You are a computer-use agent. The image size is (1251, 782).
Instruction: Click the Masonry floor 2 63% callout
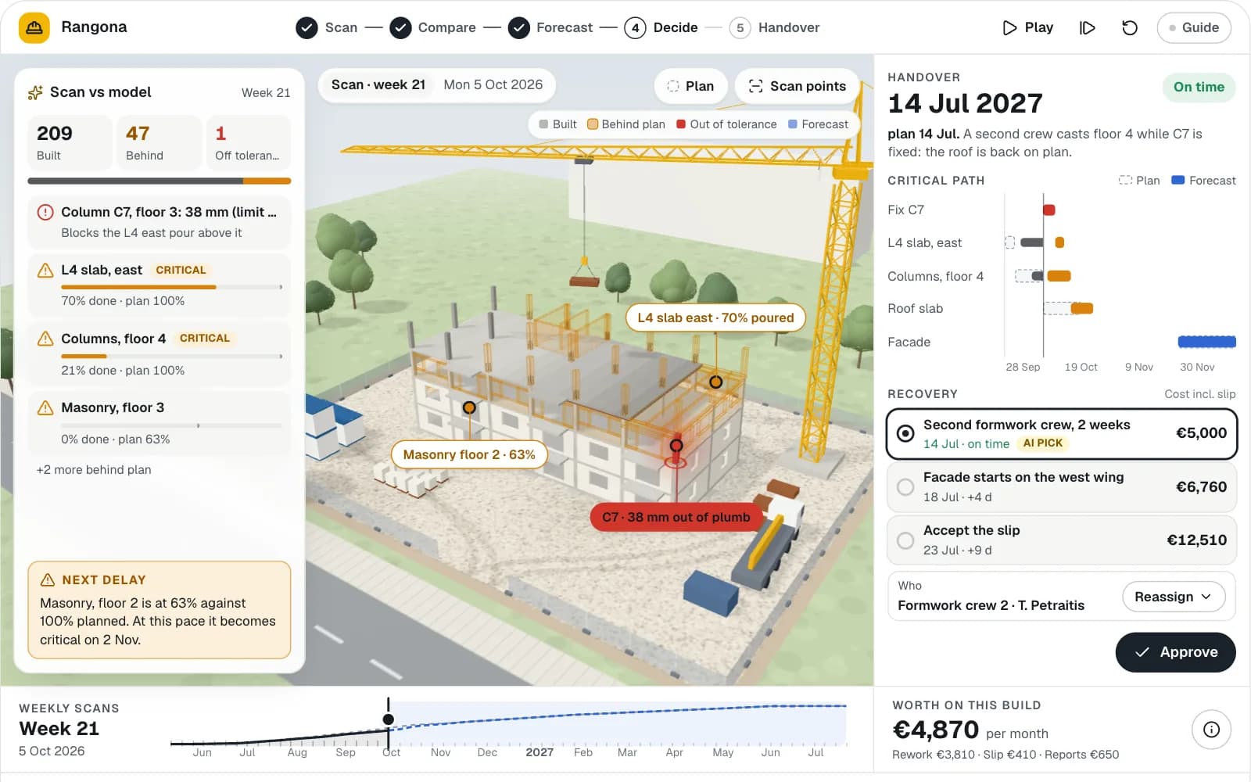point(469,454)
